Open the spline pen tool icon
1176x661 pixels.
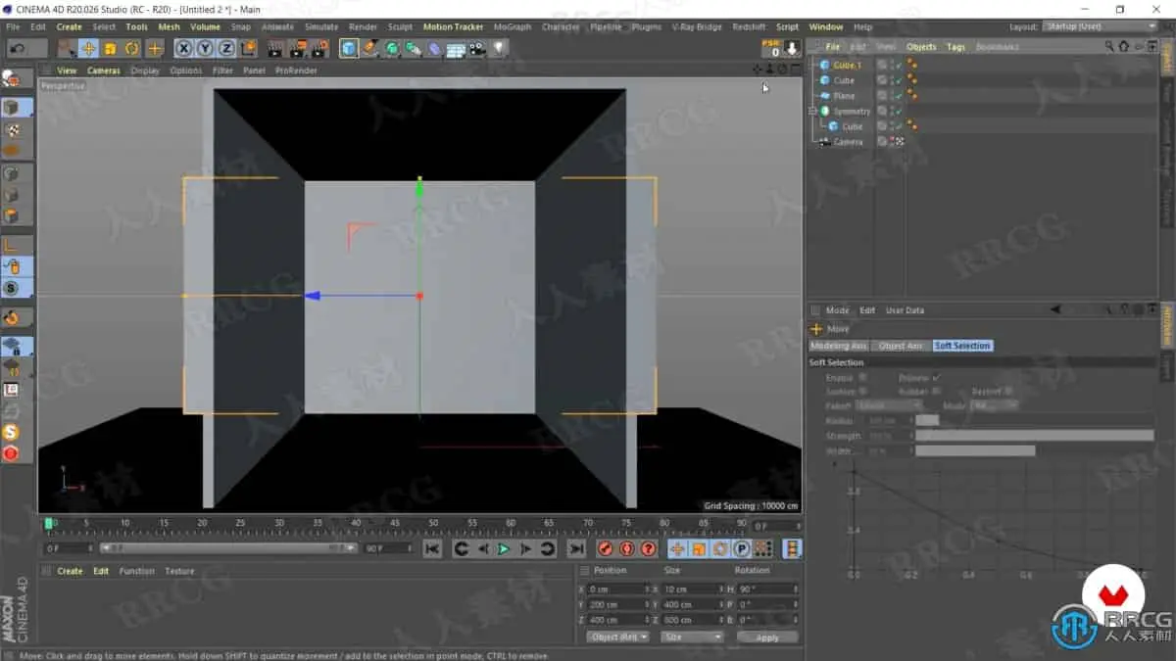click(370, 48)
